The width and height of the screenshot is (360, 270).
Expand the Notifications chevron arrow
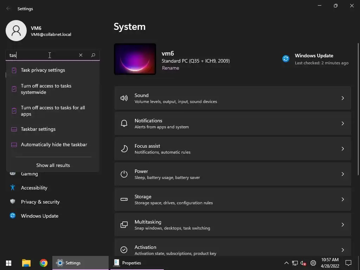click(x=342, y=123)
